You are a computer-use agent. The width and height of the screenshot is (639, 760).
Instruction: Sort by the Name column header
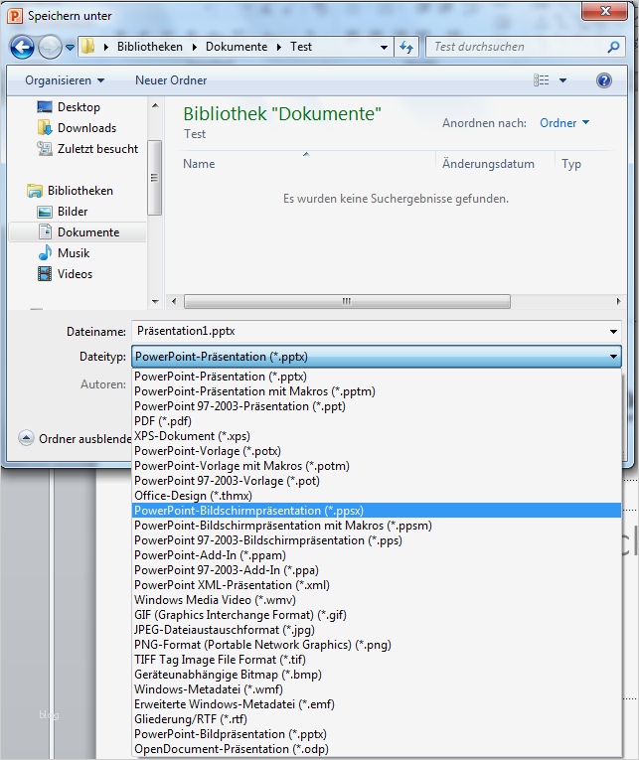[x=199, y=164]
